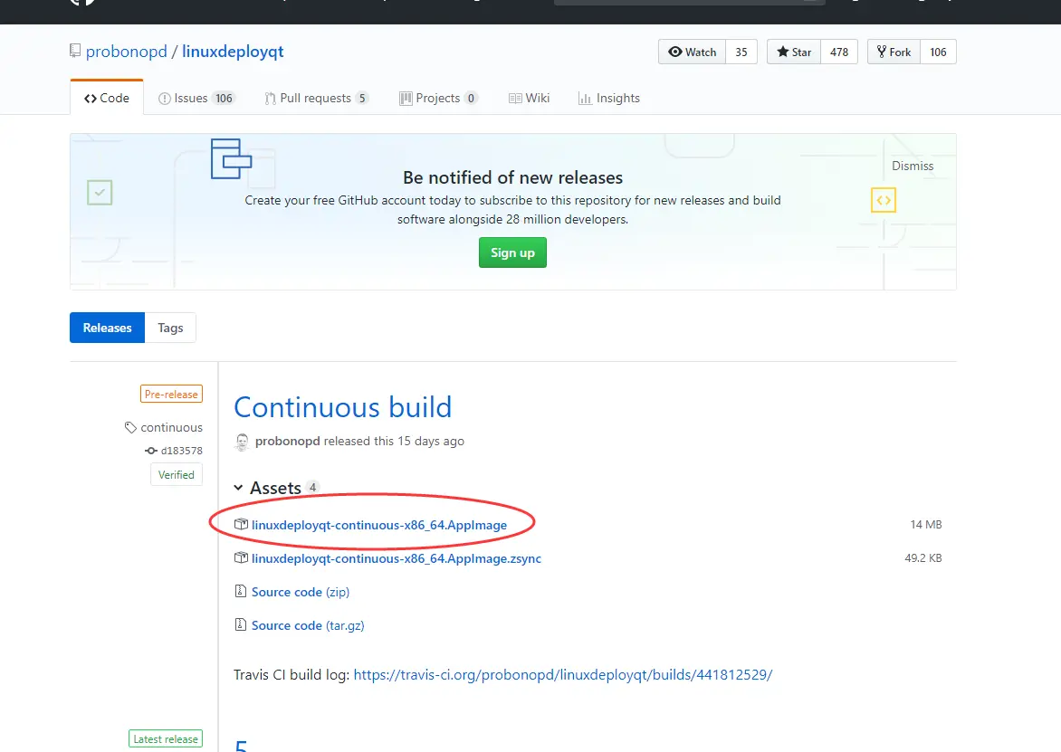Click the Assets count badge 4
This screenshot has width=1061, height=752.
pyautogui.click(x=312, y=487)
